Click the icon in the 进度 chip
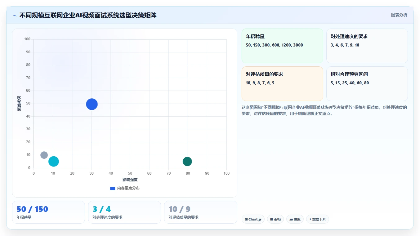 291,219
